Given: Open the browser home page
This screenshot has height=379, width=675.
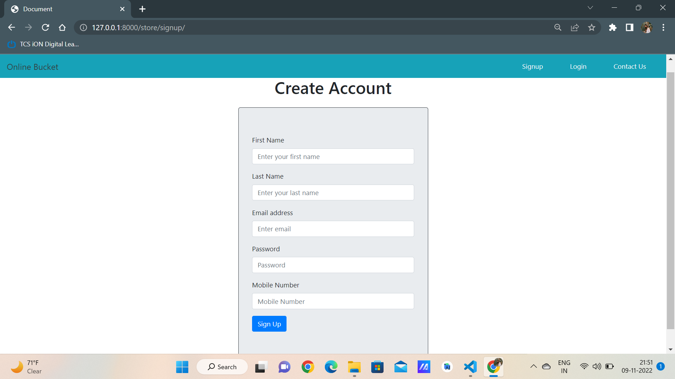Looking at the screenshot, I should [x=62, y=27].
